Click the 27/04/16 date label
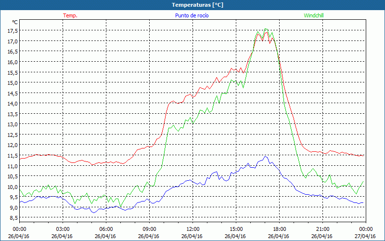Screen dimensions: 385x241 [365, 236]
